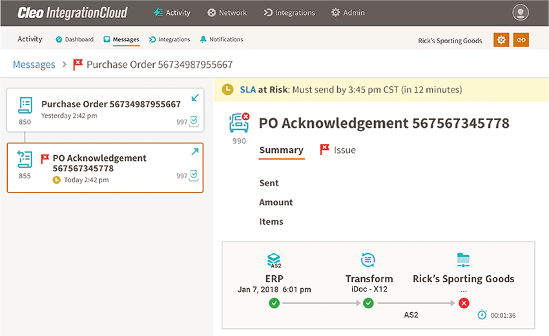This screenshot has width=549, height=336.
Task: Click the clock icon beside Today 2:42 pm
Action: [56, 180]
